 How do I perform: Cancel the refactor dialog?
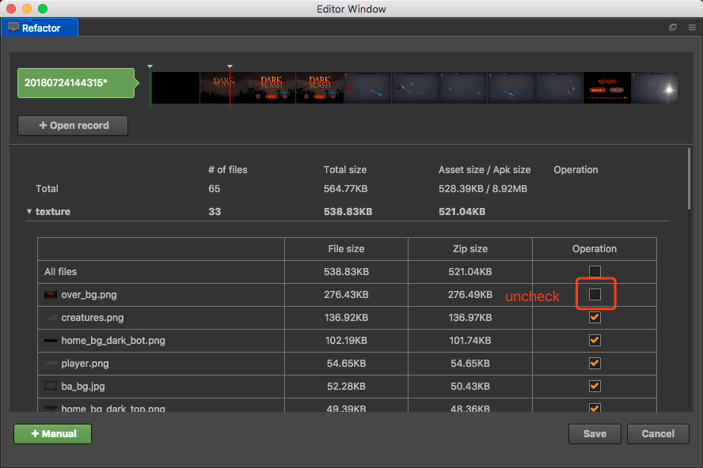658,433
